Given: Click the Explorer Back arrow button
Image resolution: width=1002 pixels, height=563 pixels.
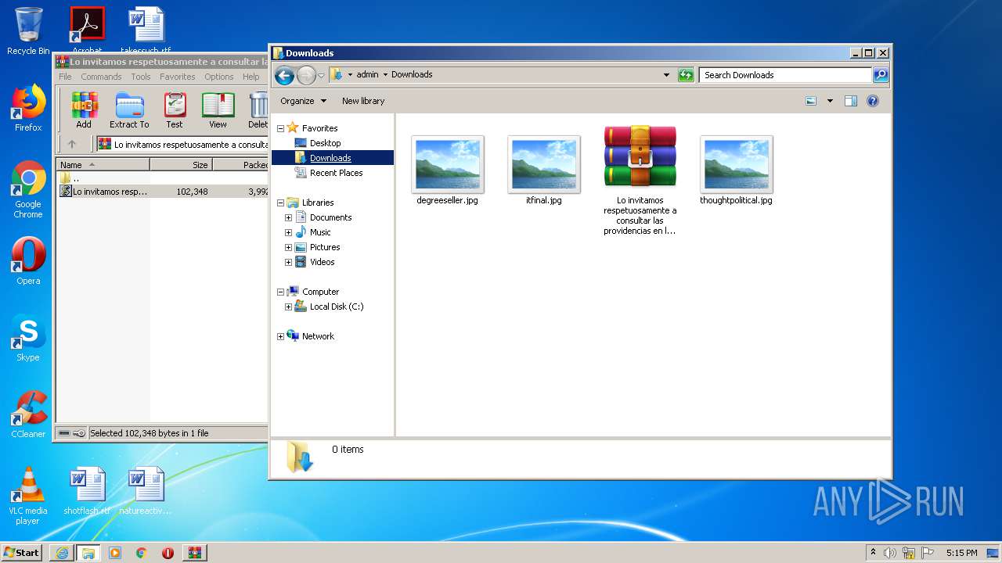Looking at the screenshot, I should (284, 75).
